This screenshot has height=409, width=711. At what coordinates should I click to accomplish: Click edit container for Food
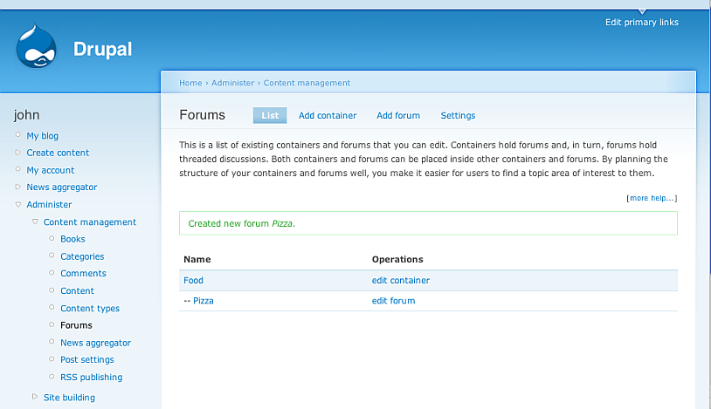click(400, 280)
